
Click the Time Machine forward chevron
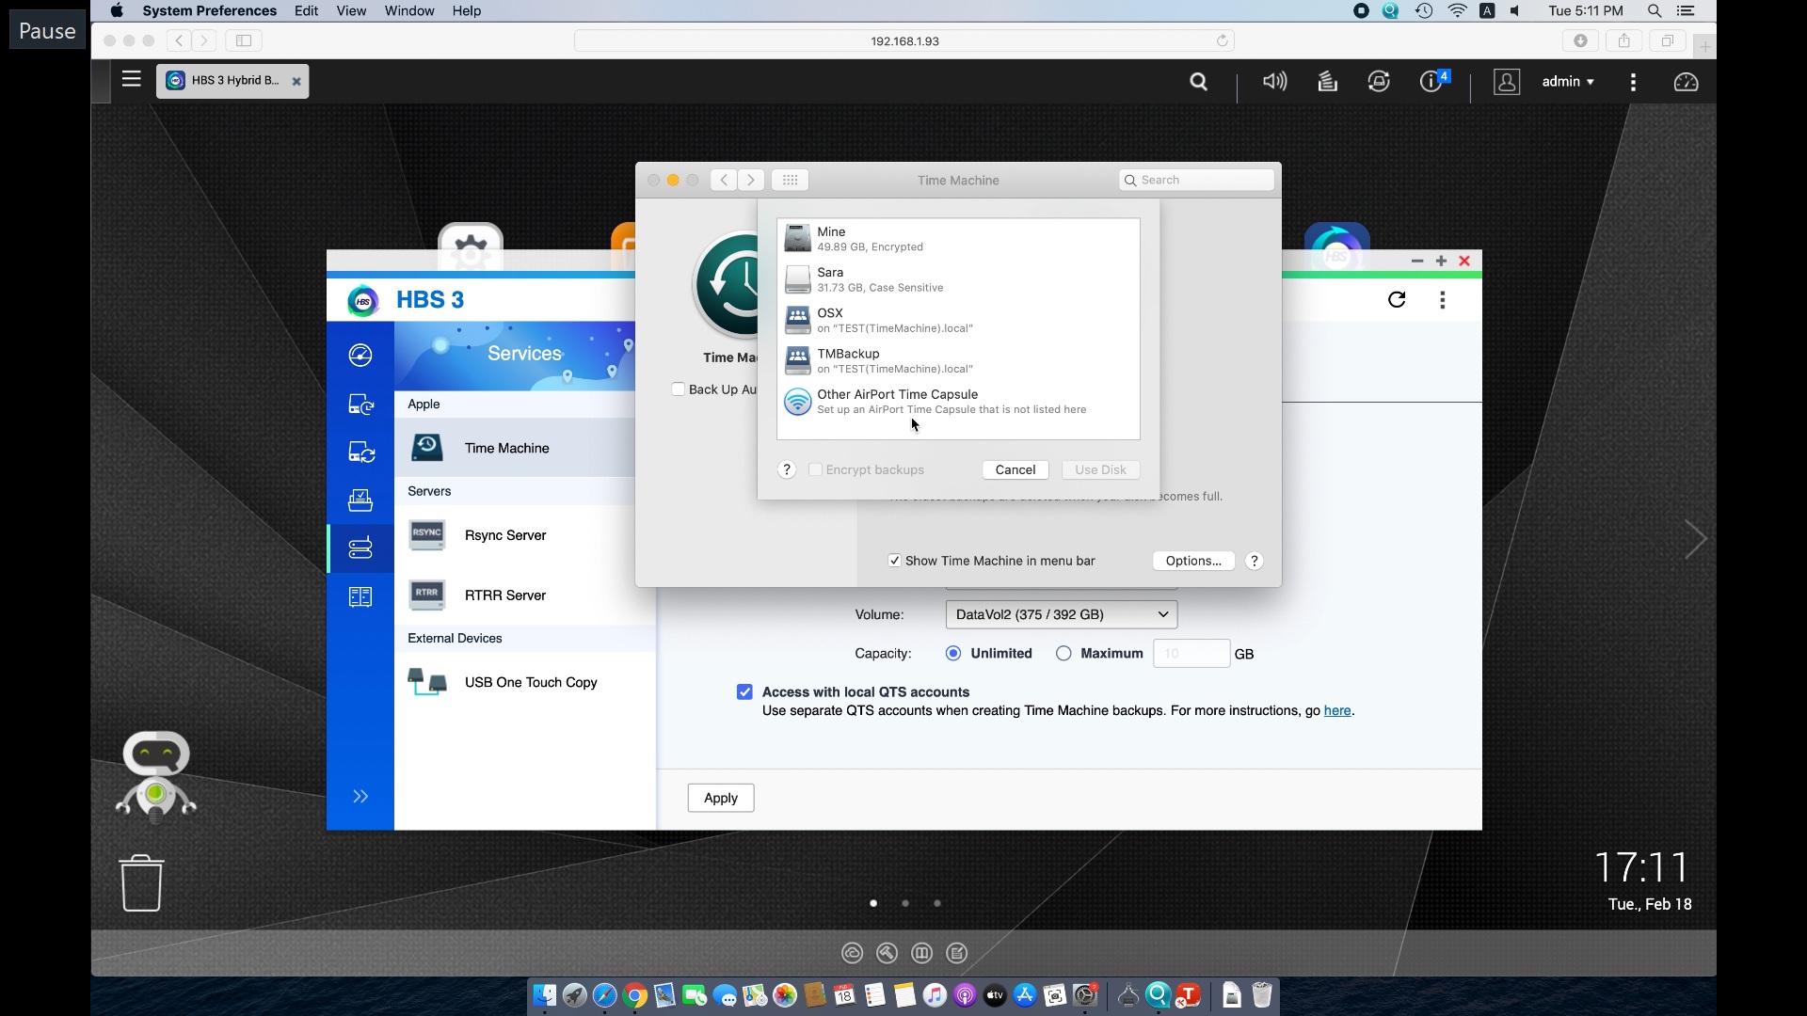[751, 180]
